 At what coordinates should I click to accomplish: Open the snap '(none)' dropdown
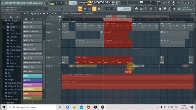coord(109,9)
